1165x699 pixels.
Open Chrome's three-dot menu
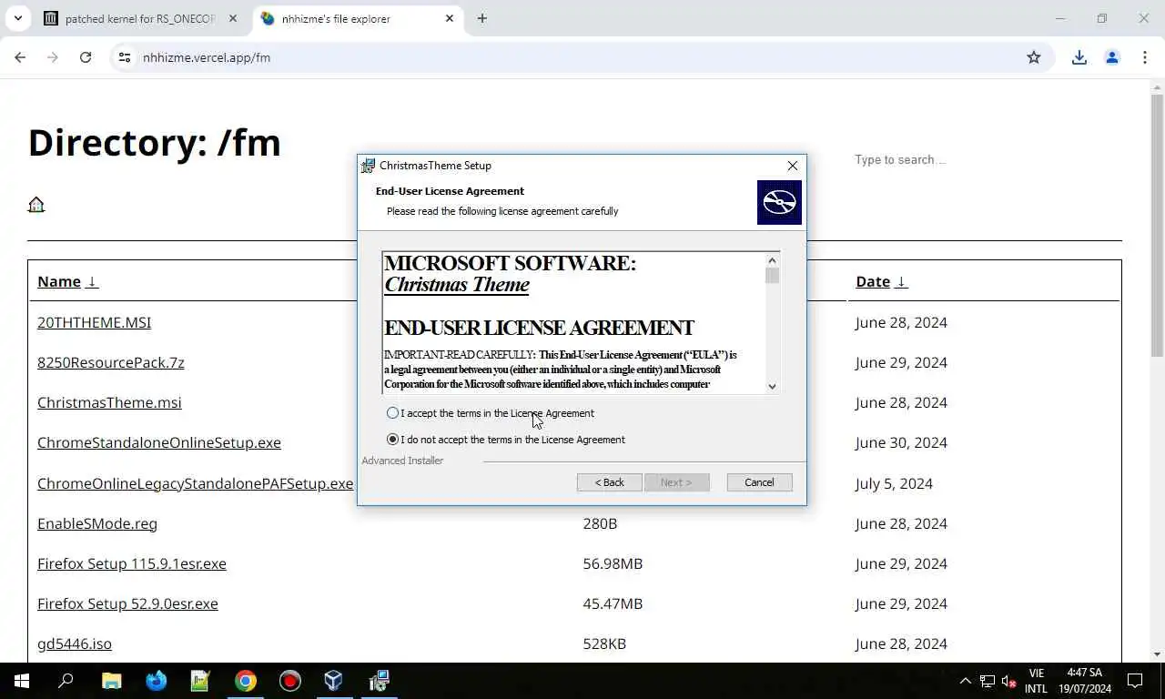(x=1145, y=57)
